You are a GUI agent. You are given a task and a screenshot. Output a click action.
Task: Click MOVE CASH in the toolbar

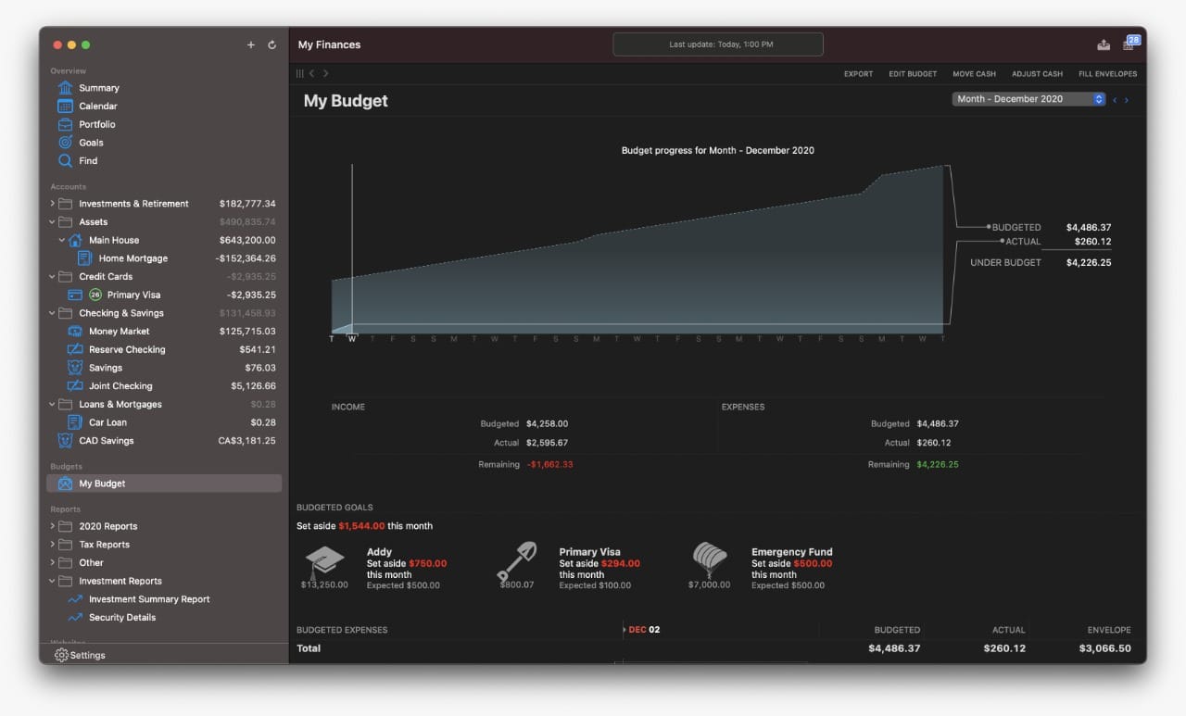pyautogui.click(x=974, y=74)
